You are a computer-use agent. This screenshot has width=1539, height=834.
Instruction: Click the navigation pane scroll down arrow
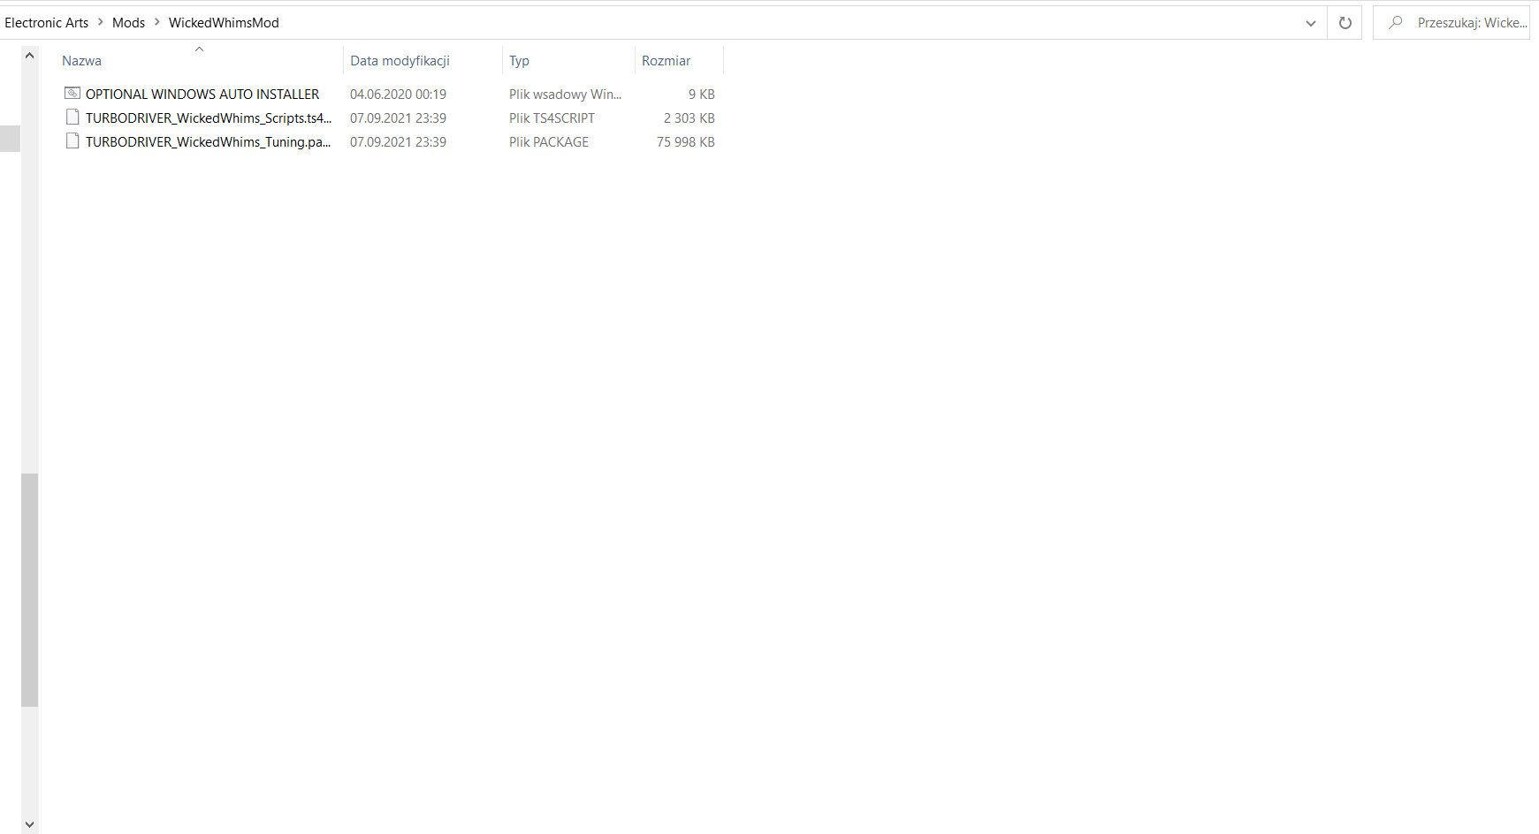(29, 824)
